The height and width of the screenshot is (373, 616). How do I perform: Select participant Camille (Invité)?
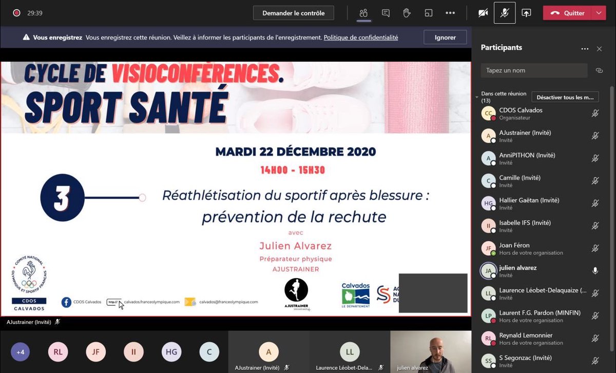click(x=542, y=181)
